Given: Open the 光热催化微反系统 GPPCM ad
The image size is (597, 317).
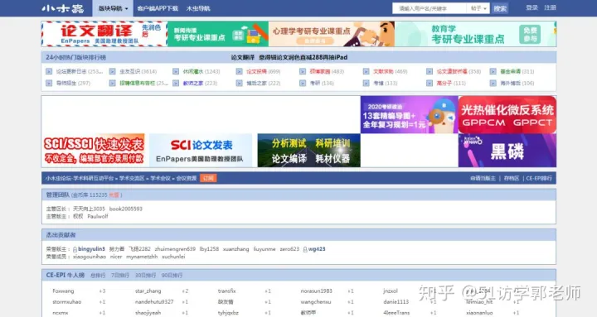Looking at the screenshot, I should (x=507, y=114).
